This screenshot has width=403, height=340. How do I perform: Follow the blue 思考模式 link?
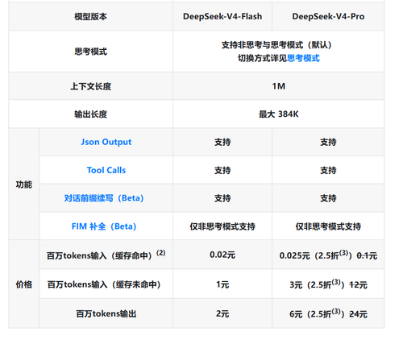click(x=303, y=58)
